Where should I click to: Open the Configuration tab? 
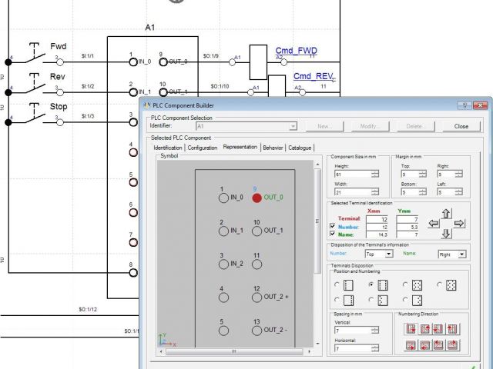[202, 148]
